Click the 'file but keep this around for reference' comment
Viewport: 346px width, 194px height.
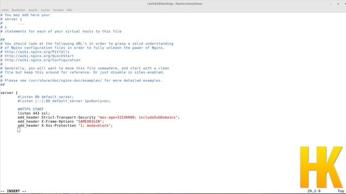click(x=83, y=72)
